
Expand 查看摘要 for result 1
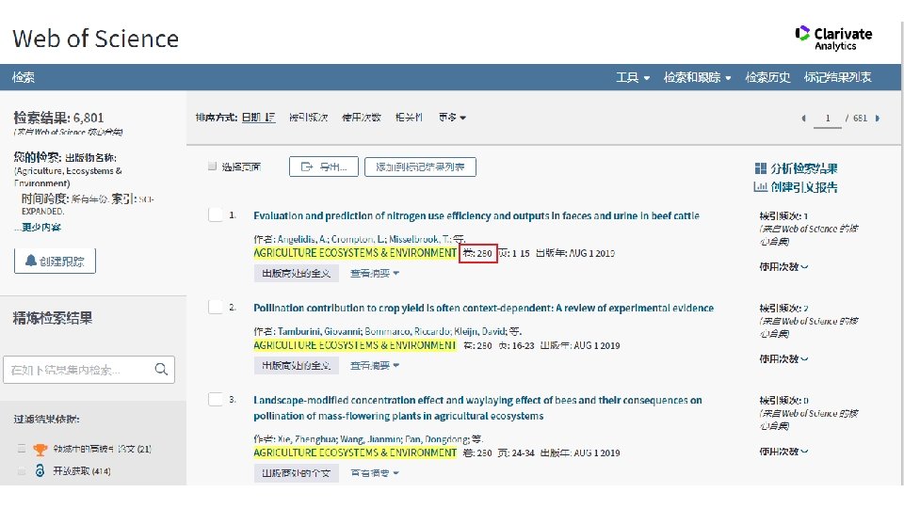click(375, 273)
